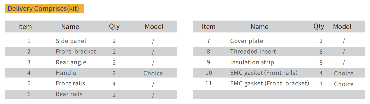Select EMC gasket (Front rails) entry
This screenshot has height=104, width=370.
[x=264, y=73]
